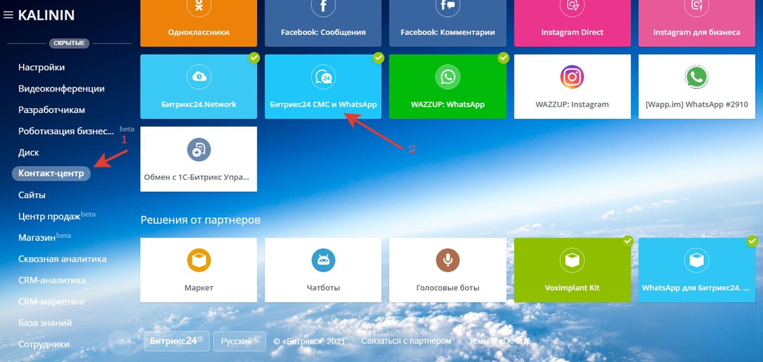Click the Связаться с партнером link
This screenshot has height=362, width=763.
click(406, 341)
